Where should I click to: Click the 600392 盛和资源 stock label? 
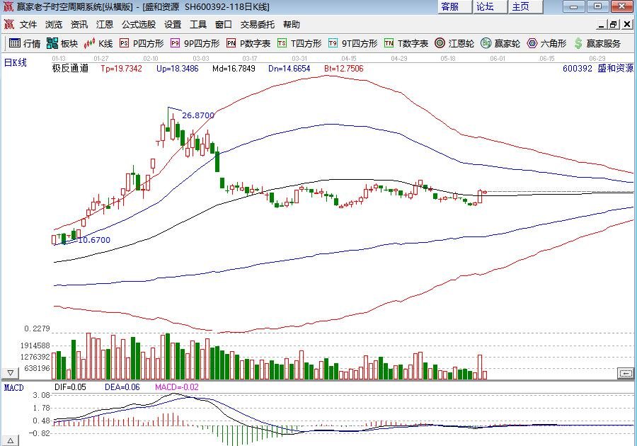[x=598, y=68]
